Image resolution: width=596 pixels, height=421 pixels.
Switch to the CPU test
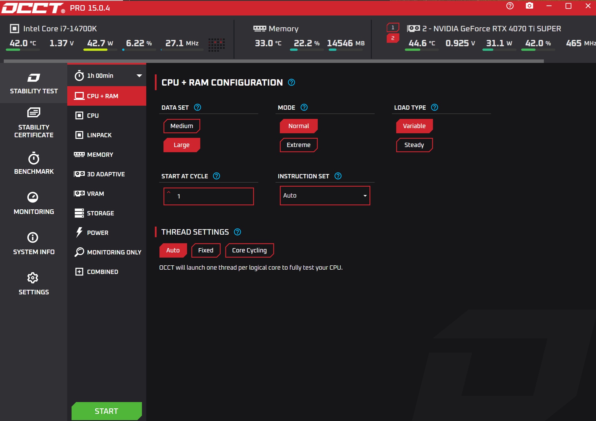tap(92, 115)
